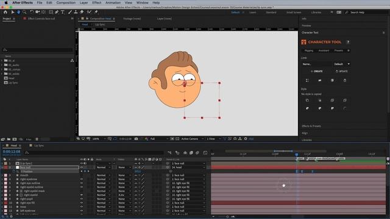This screenshot has height=219, width=390.
Task: Click the current time indicator playhead
Action: pyautogui.click(x=297, y=155)
